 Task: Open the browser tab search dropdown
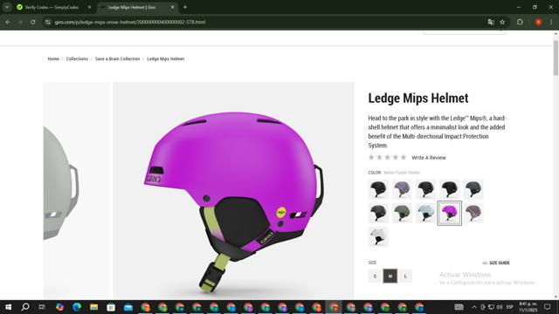7,7
